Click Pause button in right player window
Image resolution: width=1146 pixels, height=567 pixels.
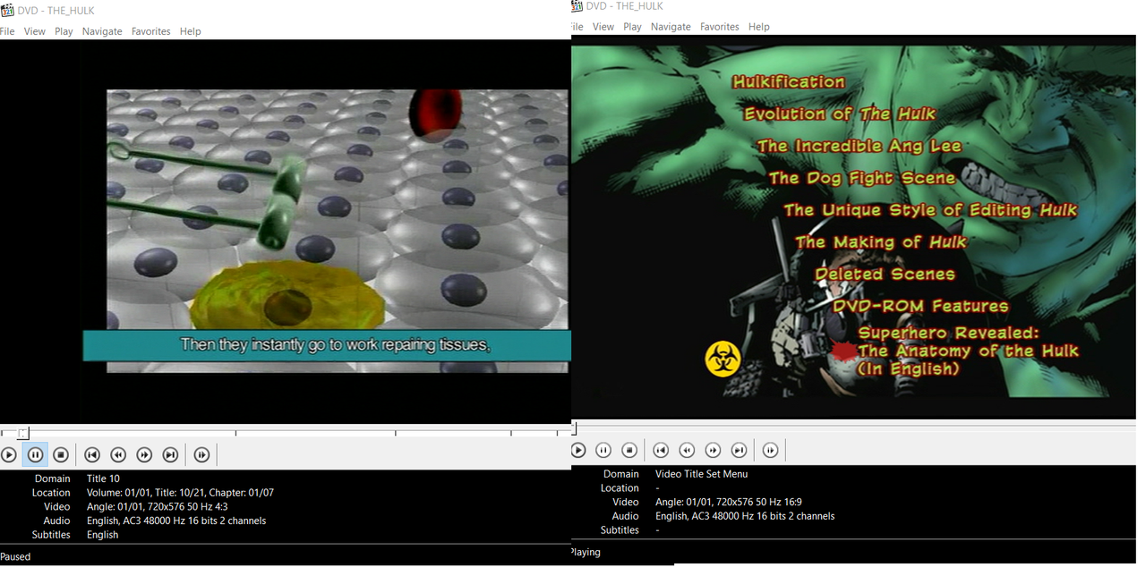click(x=603, y=451)
